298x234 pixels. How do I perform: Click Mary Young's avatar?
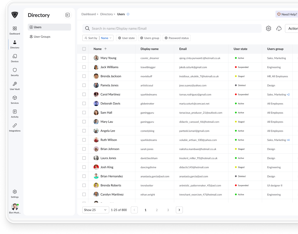(x=96, y=58)
